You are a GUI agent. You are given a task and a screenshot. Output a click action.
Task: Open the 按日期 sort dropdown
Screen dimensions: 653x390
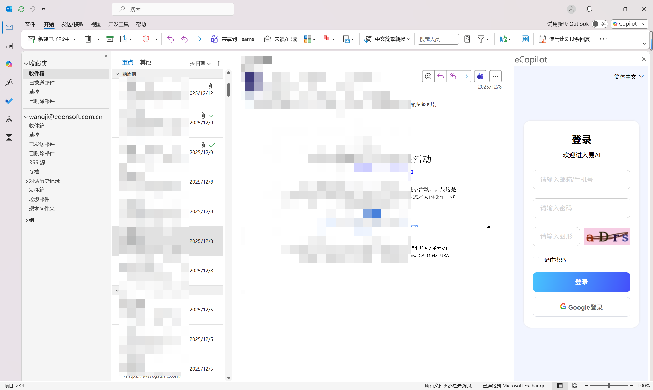(x=200, y=63)
